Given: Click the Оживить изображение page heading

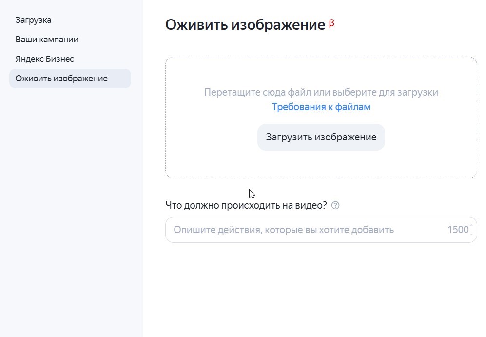Looking at the screenshot, I should pyautogui.click(x=246, y=23).
